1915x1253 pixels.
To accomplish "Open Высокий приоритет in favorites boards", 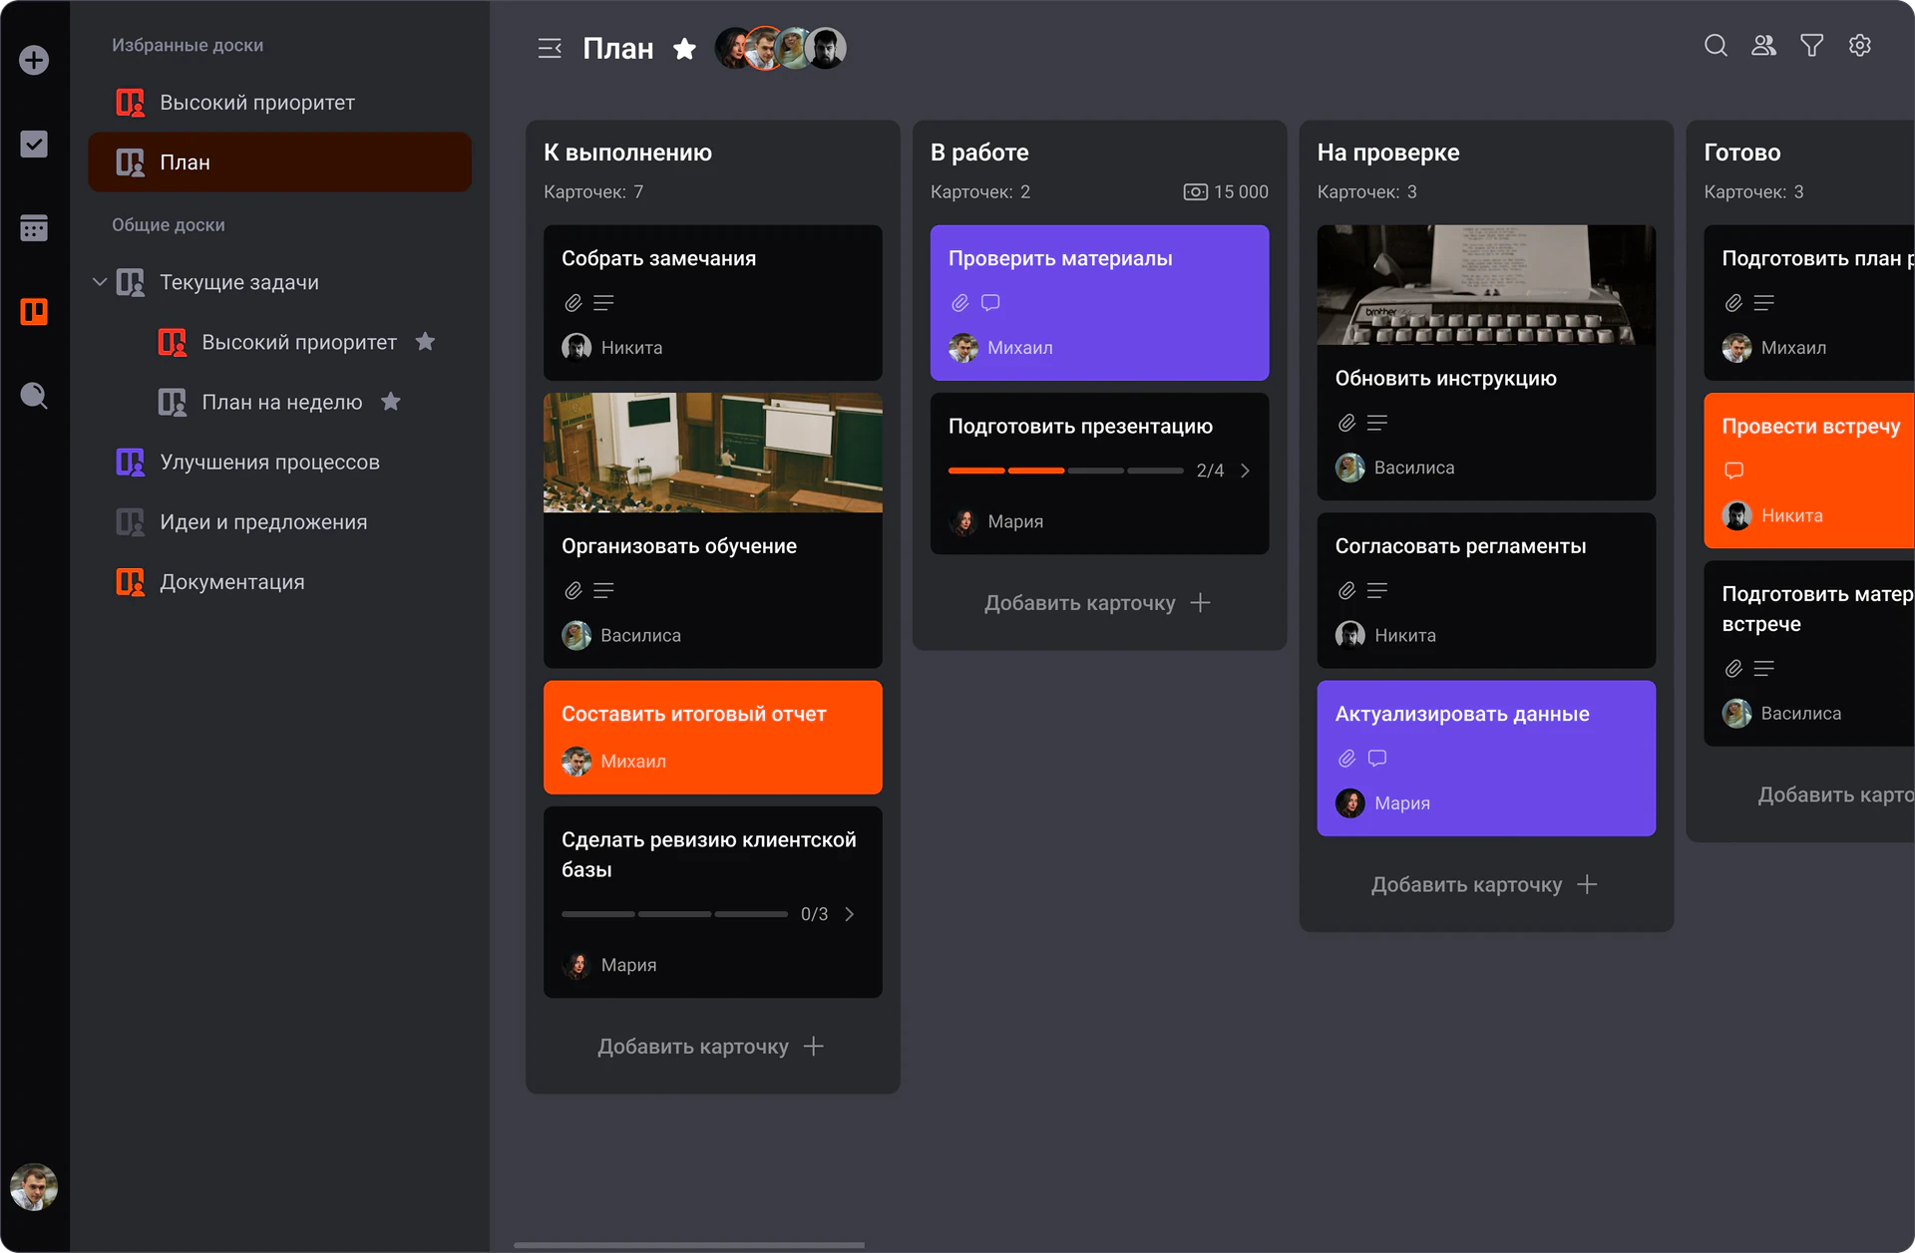I will coord(279,103).
